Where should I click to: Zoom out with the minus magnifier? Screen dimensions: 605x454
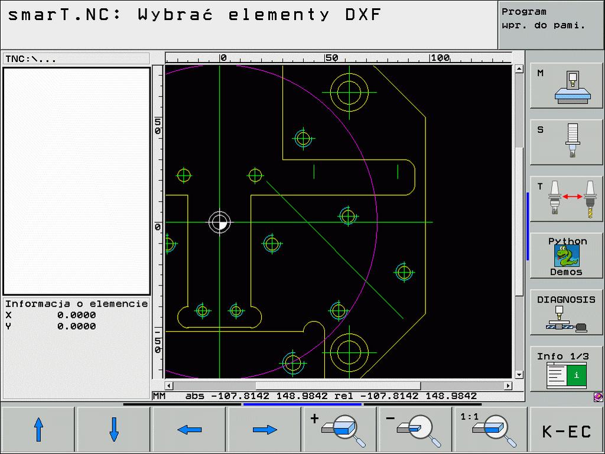(x=415, y=430)
